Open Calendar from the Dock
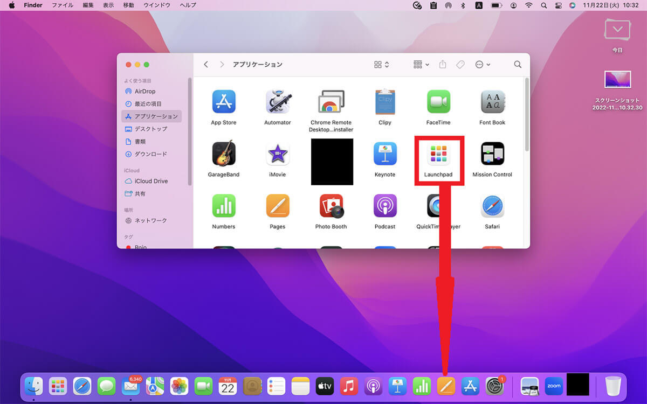 point(228,386)
